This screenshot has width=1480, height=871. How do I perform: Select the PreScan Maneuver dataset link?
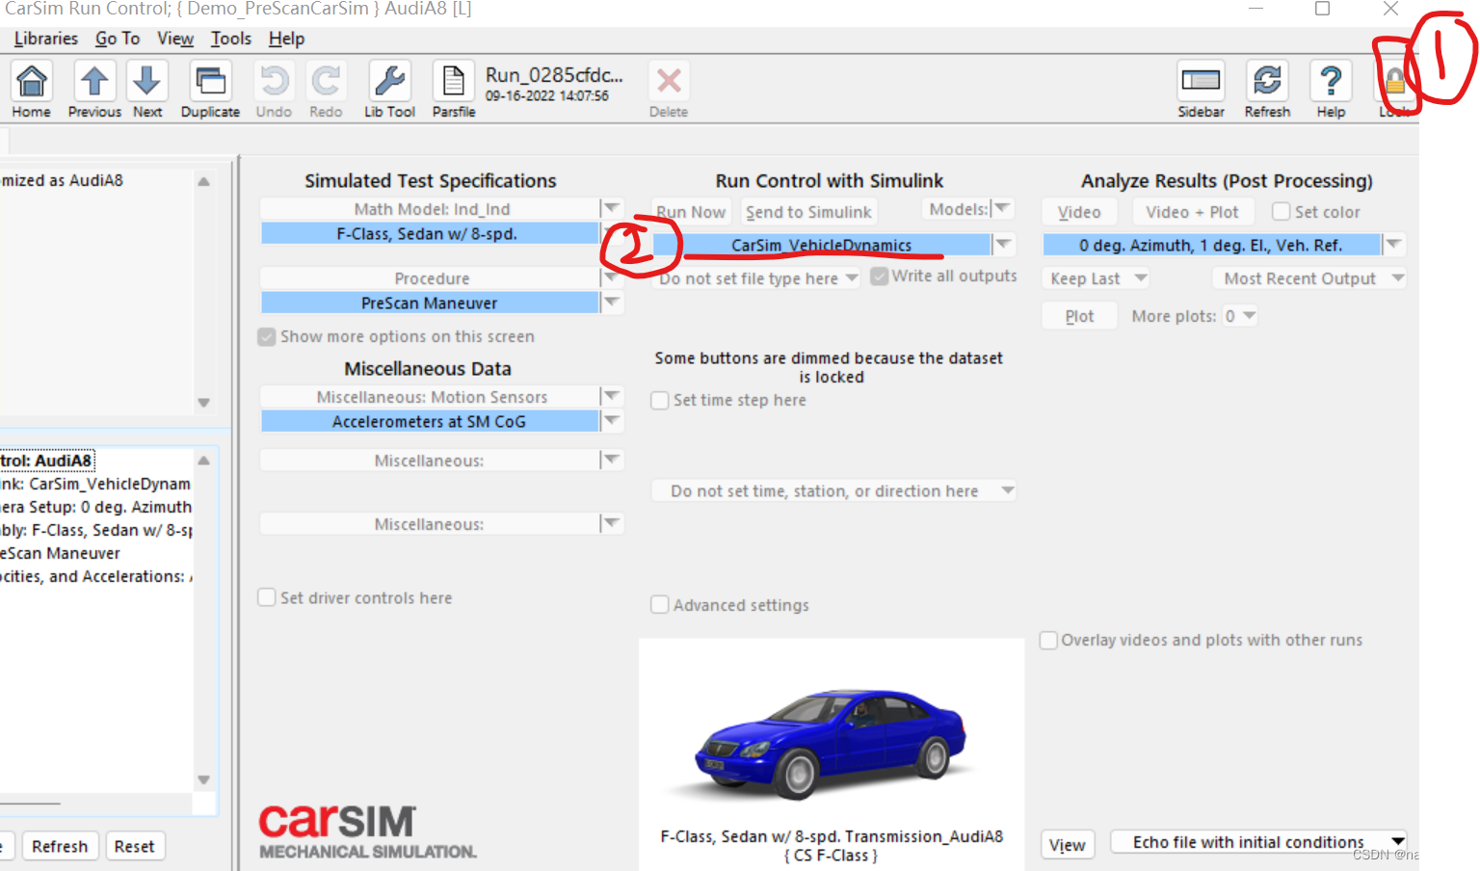pyautogui.click(x=430, y=303)
